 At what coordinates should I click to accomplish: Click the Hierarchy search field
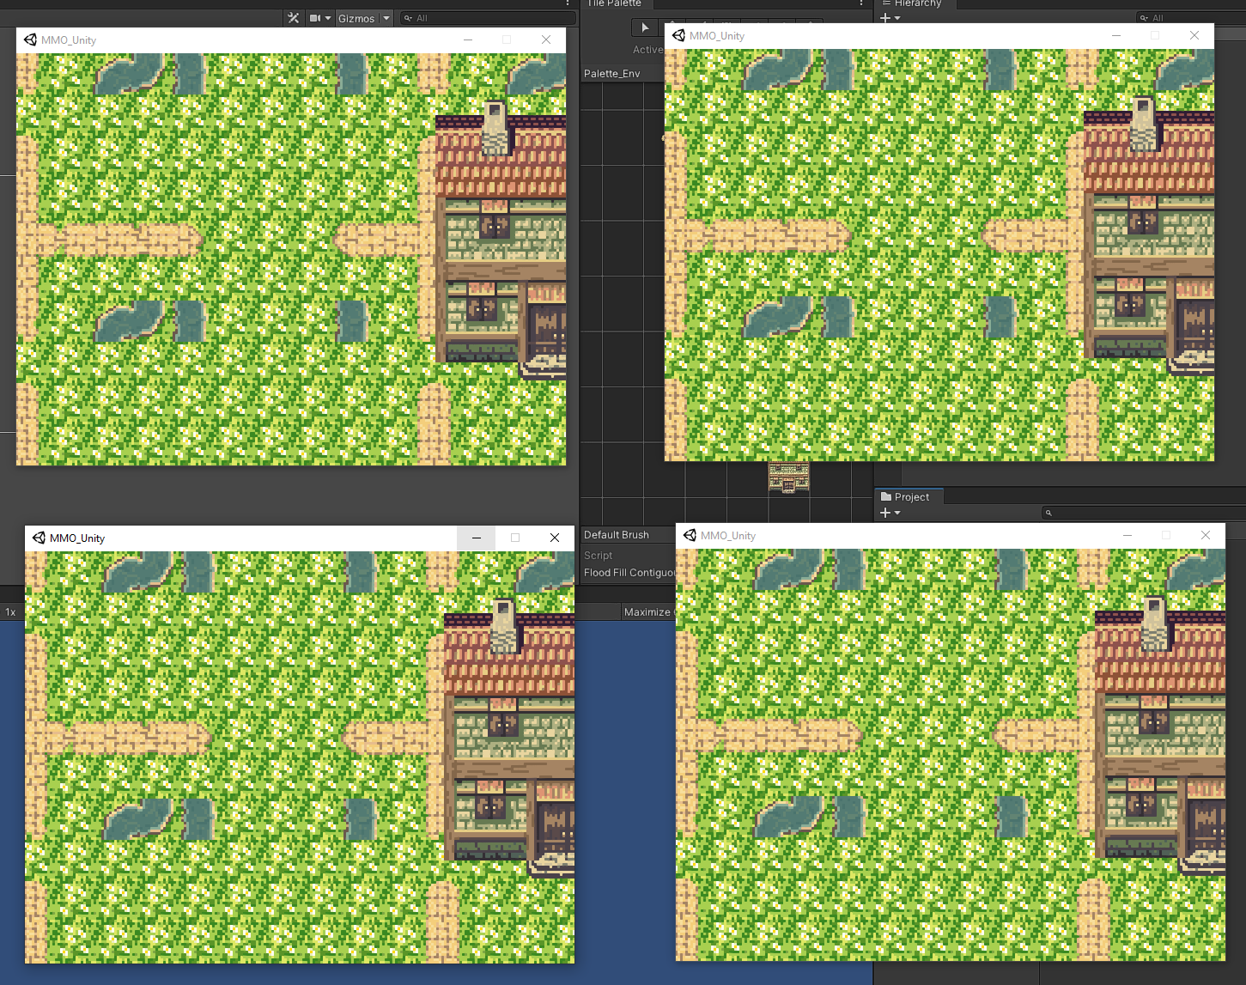pyautogui.click(x=1190, y=18)
